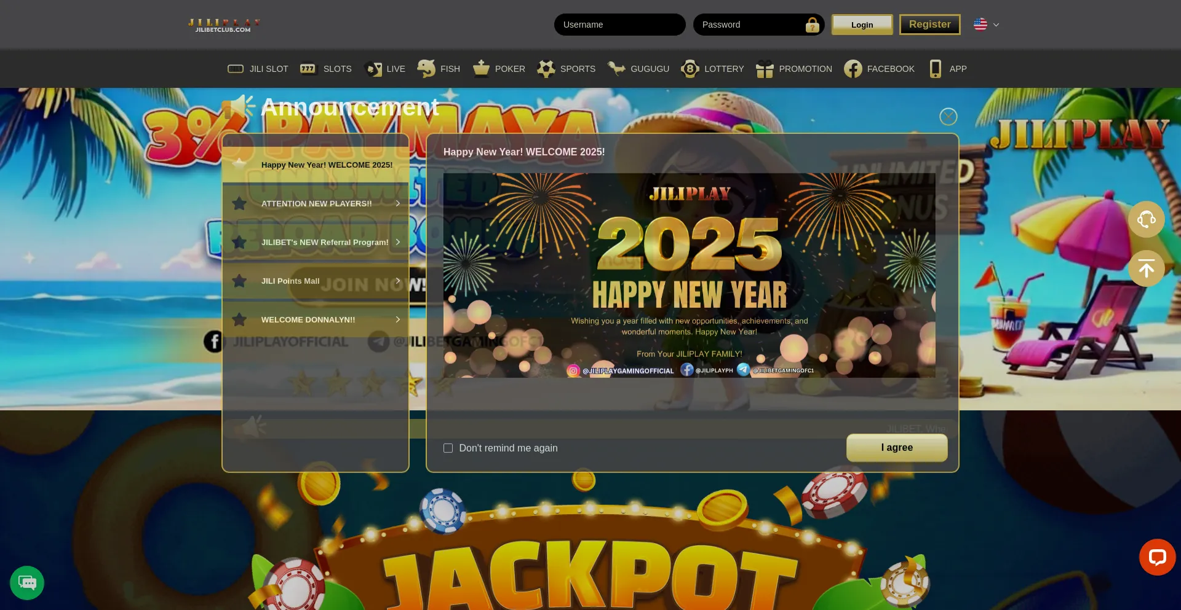Viewport: 1181px width, 610px height.
Task: Click the 777 slots icon
Action: pos(308,69)
